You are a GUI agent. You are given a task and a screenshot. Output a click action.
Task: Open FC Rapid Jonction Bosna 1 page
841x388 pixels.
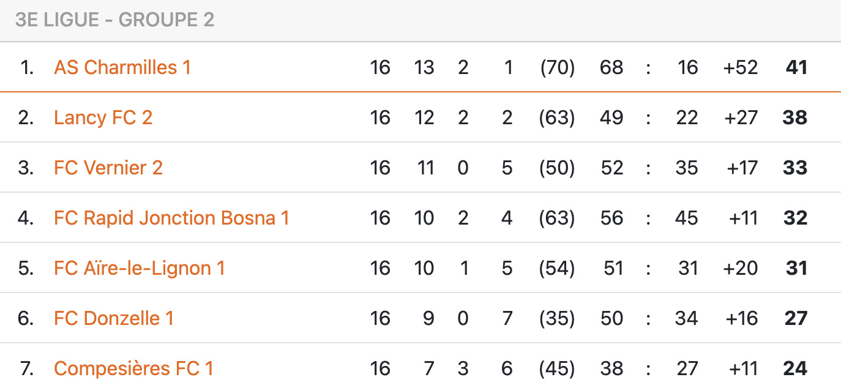pyautogui.click(x=171, y=218)
